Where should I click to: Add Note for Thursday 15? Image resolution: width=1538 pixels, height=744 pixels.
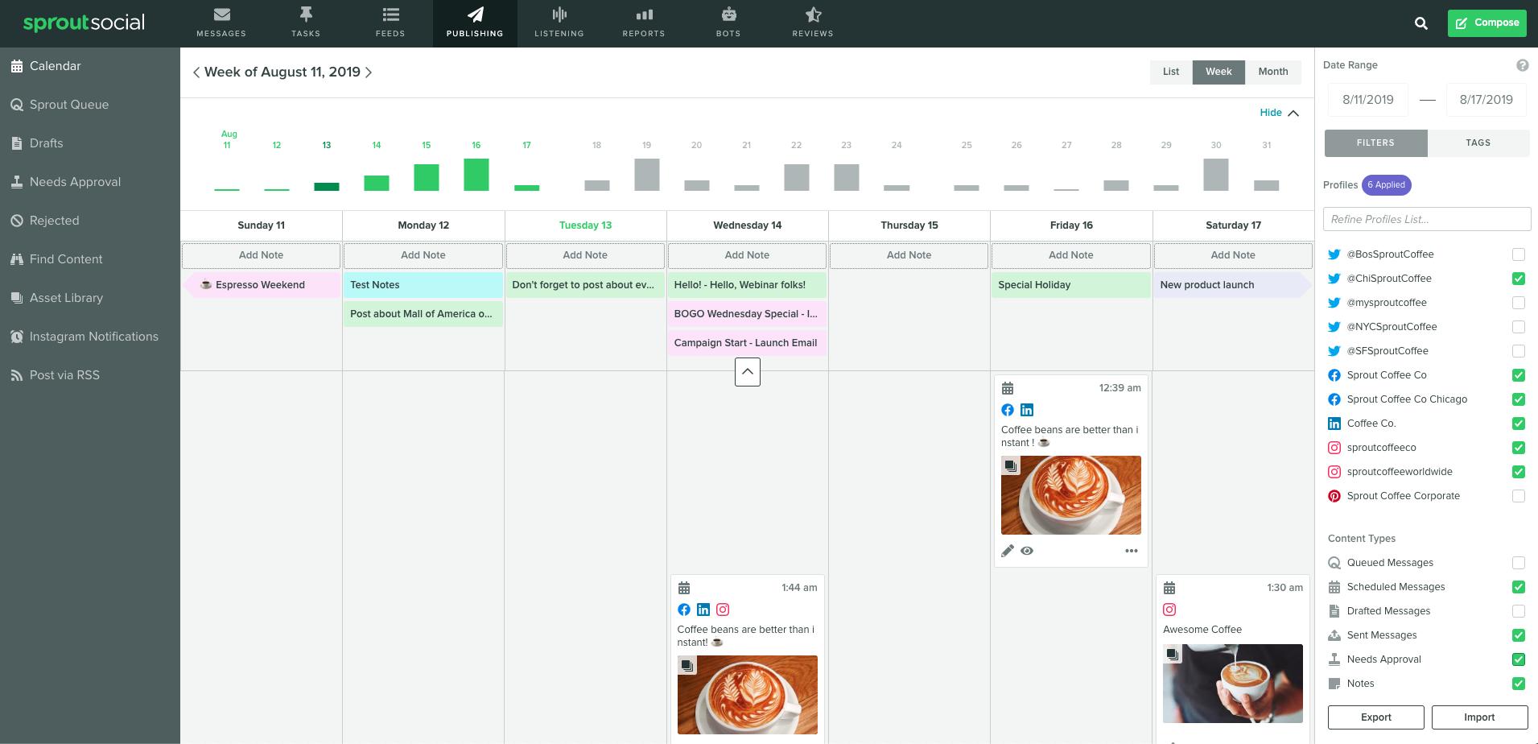pos(909,255)
